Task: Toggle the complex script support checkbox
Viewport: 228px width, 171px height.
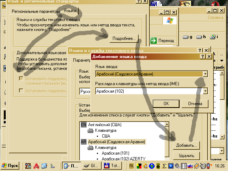Action: pos(21,79)
